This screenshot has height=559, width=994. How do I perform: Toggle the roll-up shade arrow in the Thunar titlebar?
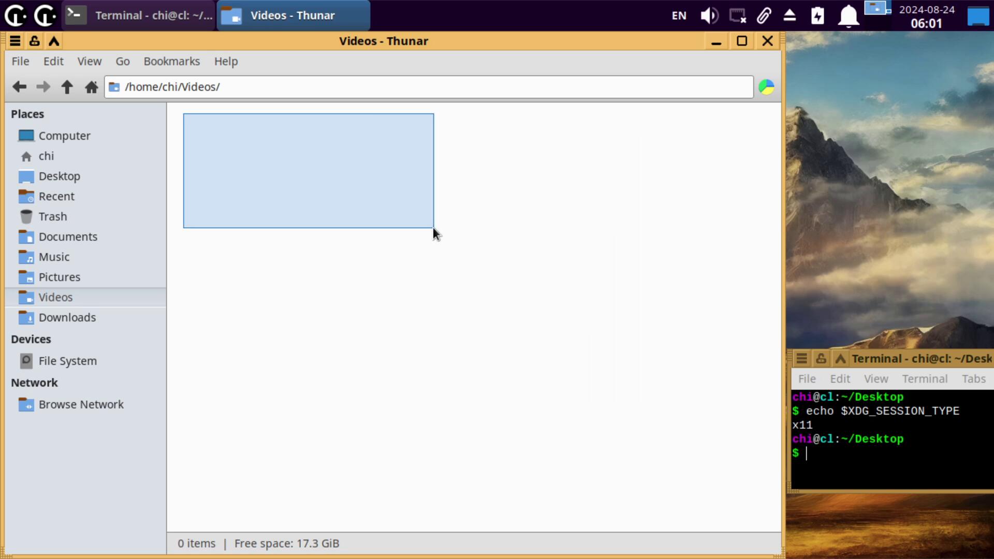pyautogui.click(x=54, y=41)
